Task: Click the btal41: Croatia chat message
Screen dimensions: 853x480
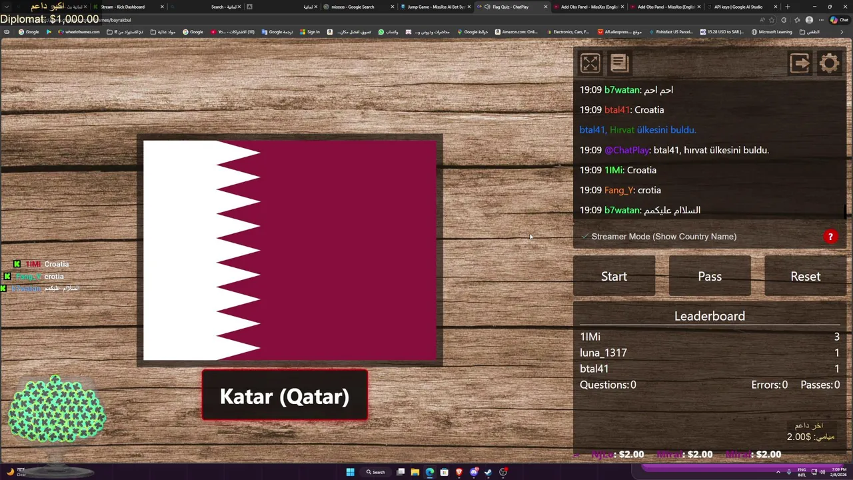Action: 622,110
